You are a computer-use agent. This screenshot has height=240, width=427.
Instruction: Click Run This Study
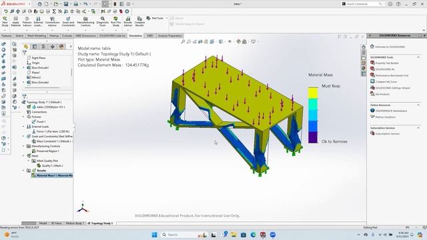tap(115, 21)
